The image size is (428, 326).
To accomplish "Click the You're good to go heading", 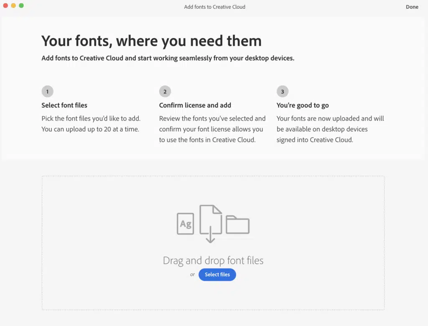I will click(x=303, y=105).
